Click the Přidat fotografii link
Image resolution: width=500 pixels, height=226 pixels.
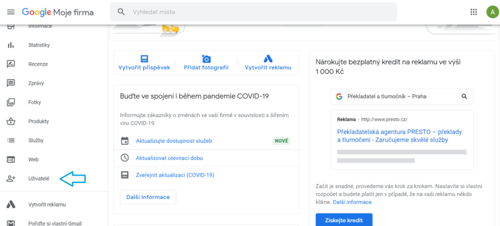206,68
